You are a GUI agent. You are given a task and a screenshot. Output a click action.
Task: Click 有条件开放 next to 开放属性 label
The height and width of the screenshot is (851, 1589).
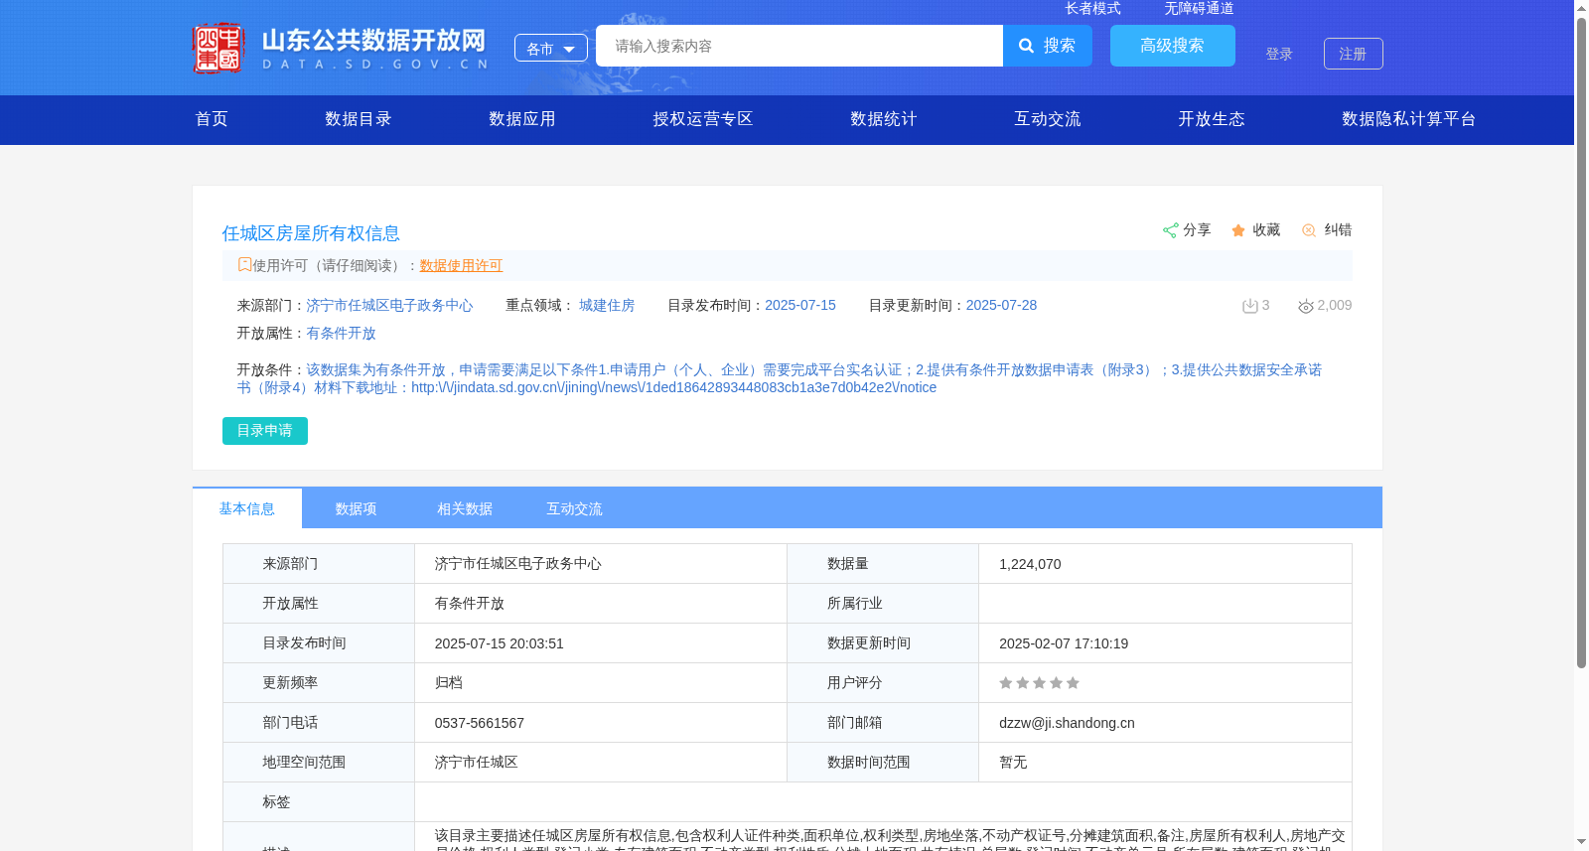pyautogui.click(x=341, y=334)
